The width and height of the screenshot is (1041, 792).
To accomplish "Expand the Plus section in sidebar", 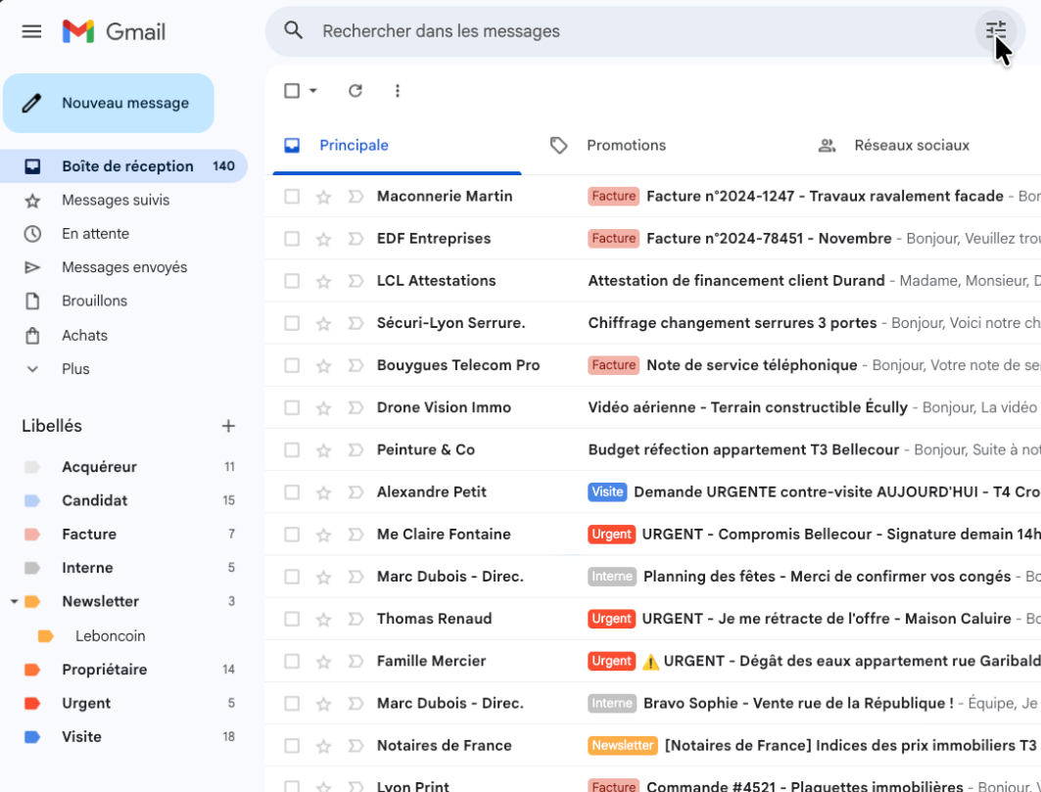I will coord(75,369).
